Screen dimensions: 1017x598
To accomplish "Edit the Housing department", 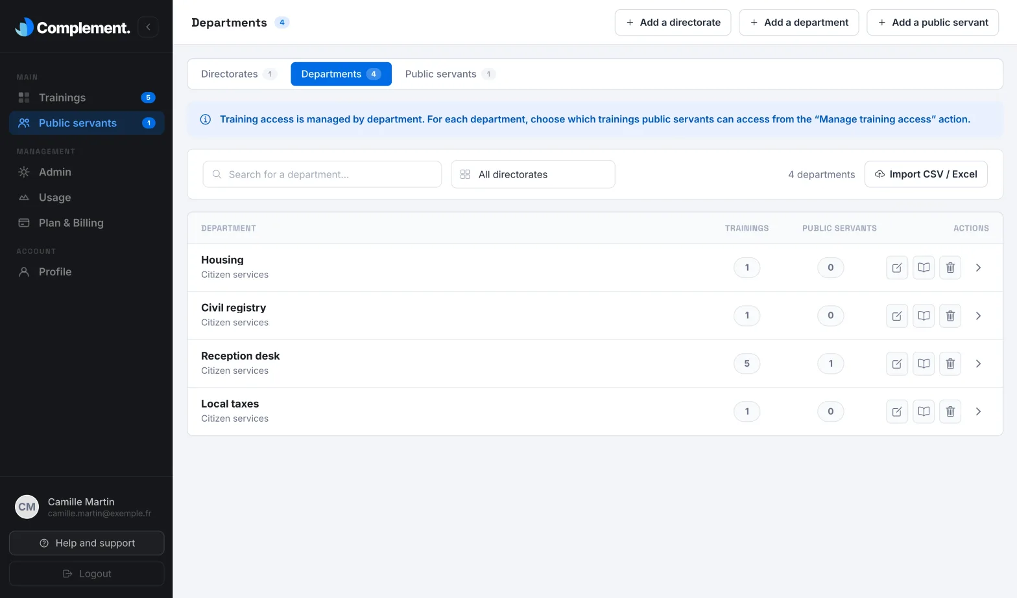I will click(897, 268).
